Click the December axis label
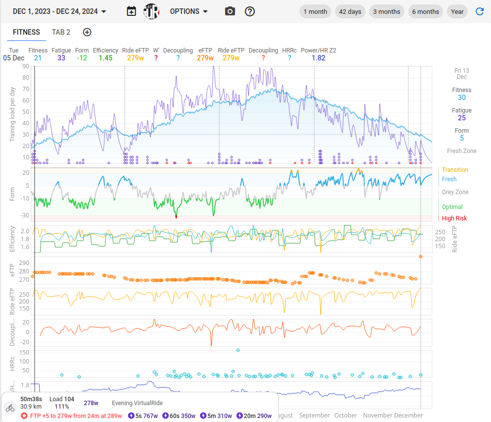Screen dimensions: 491x422 (x=408, y=416)
